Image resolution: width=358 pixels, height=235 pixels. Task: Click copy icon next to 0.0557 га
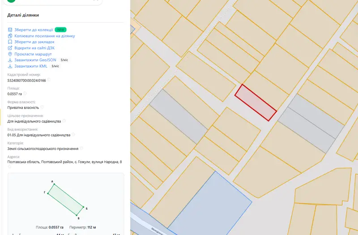pos(25,94)
